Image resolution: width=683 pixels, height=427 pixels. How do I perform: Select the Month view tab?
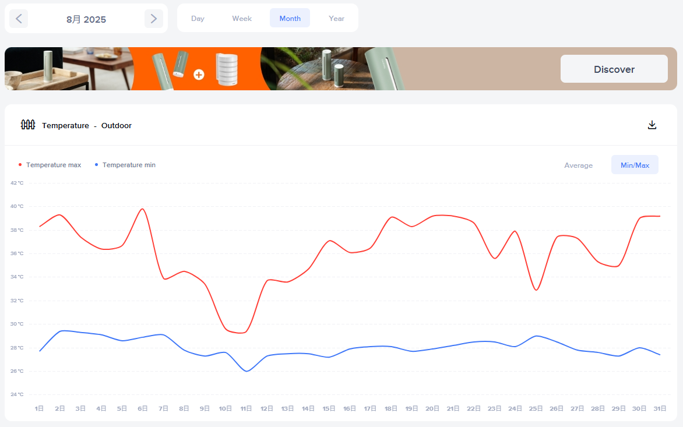click(x=290, y=19)
